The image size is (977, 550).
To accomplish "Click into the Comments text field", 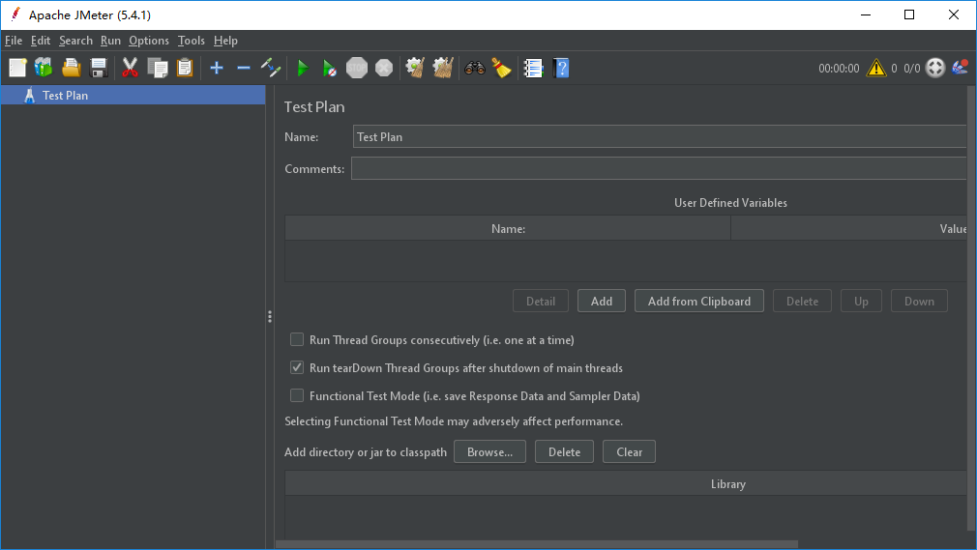I will pyautogui.click(x=659, y=168).
